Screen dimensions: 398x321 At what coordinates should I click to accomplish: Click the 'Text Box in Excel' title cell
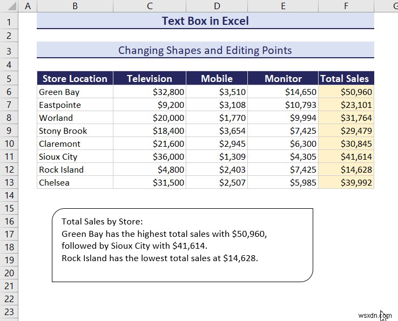[x=205, y=21]
